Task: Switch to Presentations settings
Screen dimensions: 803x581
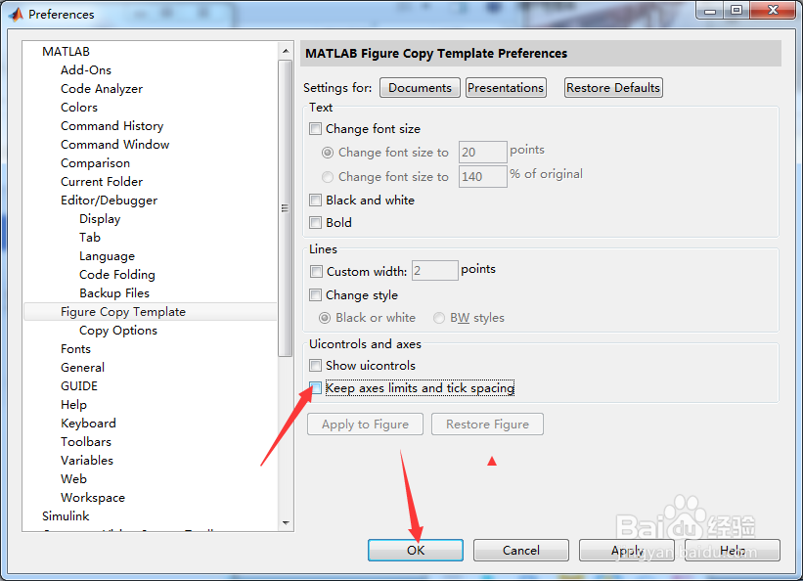Action: point(506,87)
